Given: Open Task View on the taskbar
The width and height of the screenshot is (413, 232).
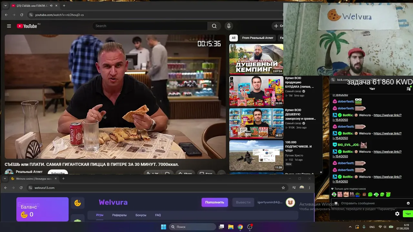Looking at the screenshot, I should pyautogui.click(x=221, y=227).
